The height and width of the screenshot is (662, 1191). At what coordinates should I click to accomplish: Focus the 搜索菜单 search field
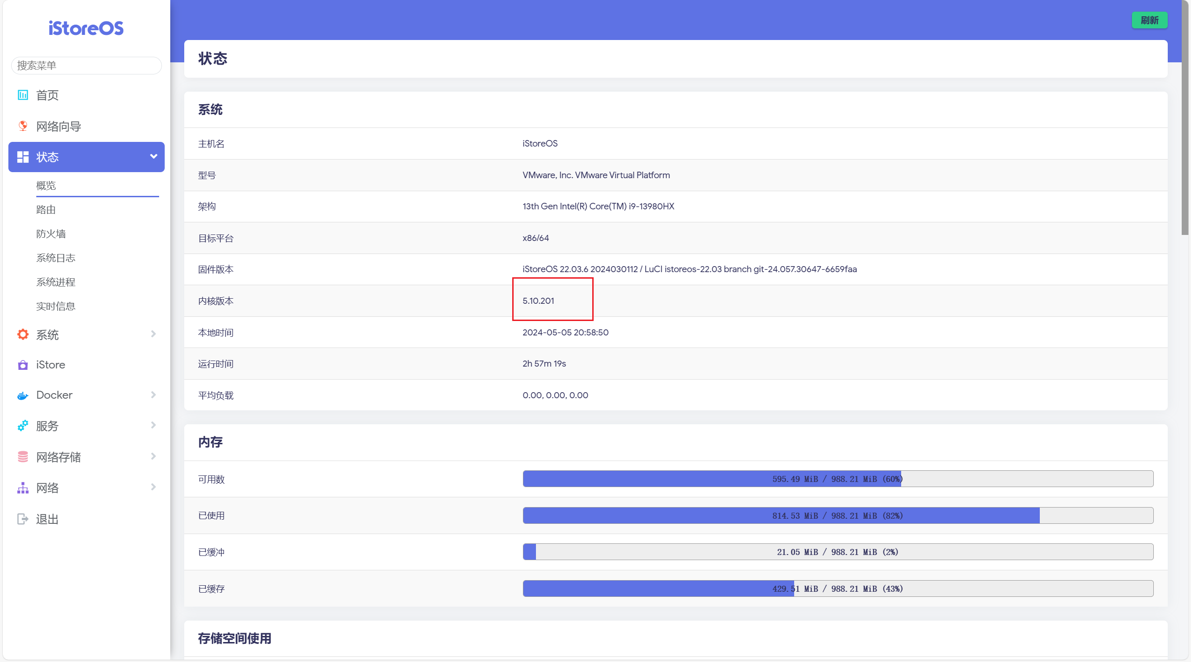(x=86, y=66)
